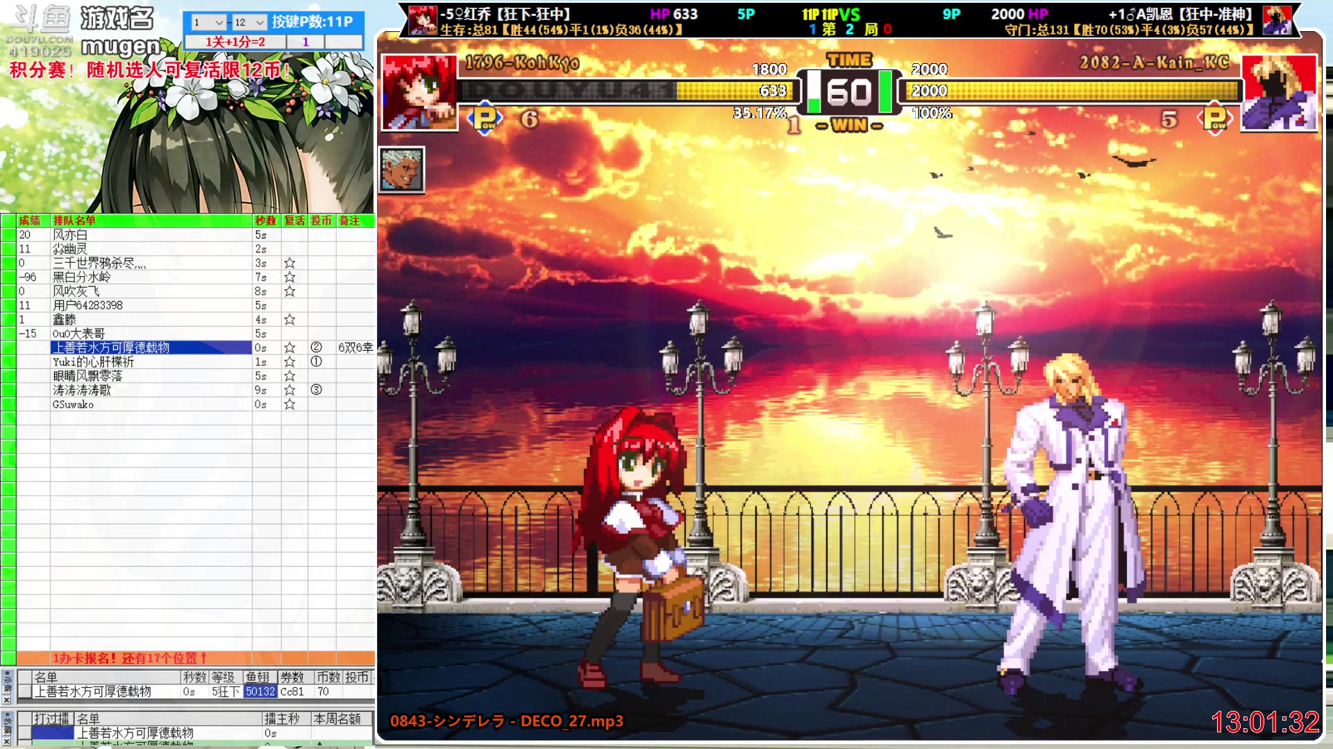Viewport: 1333px width, 749px height.
Task: Open the first number dropdown showing 1
Action: coord(208,22)
